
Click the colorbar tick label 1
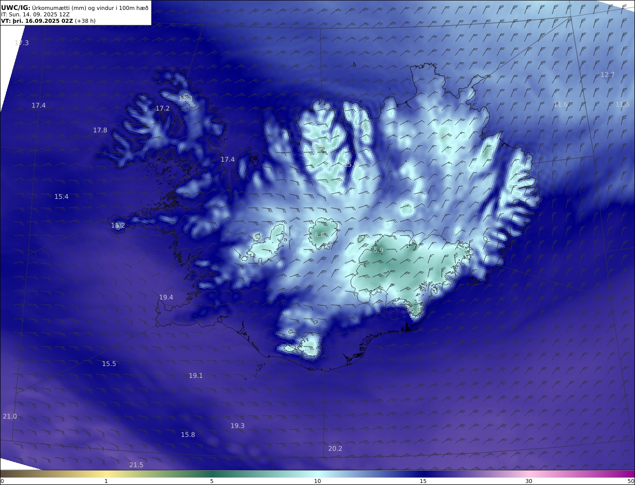coord(106,481)
